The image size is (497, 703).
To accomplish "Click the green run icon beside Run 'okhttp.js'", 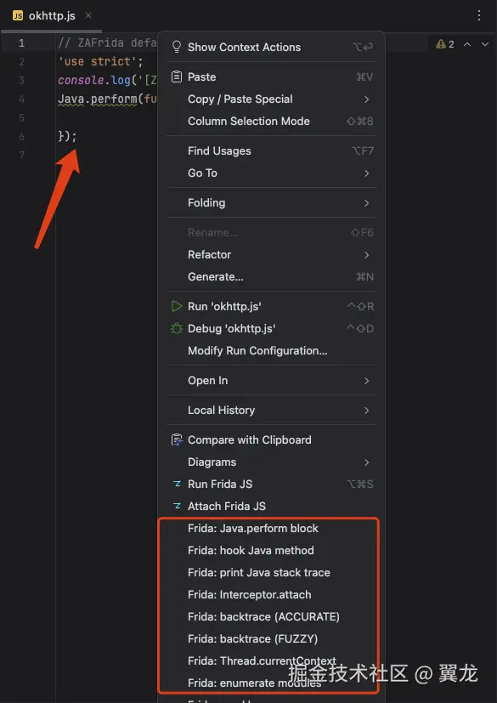I will (x=178, y=306).
